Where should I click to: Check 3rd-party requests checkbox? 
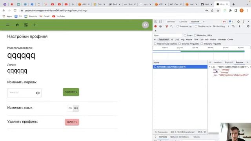click(202, 43)
